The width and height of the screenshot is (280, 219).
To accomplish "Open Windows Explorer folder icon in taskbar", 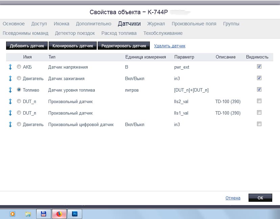I will tap(28, 214).
